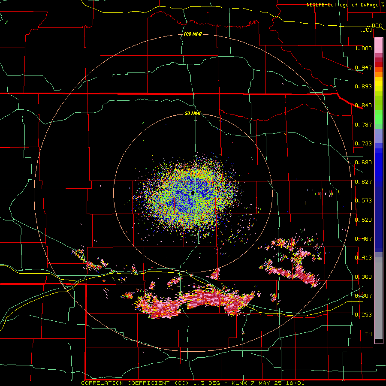386x386 pixels.
Task: Click the 0.840 legend value
Action: click(363, 106)
